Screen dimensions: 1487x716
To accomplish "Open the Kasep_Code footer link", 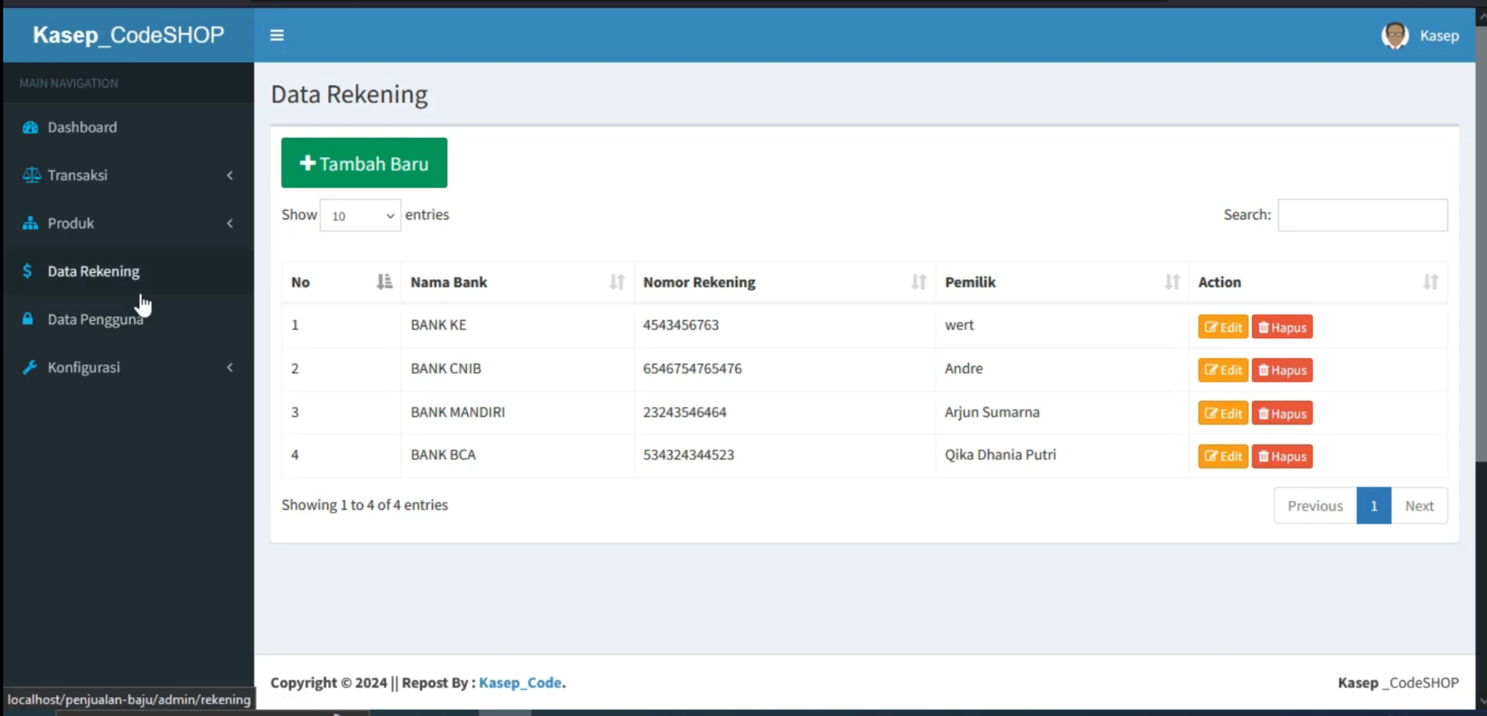I will click(x=520, y=682).
